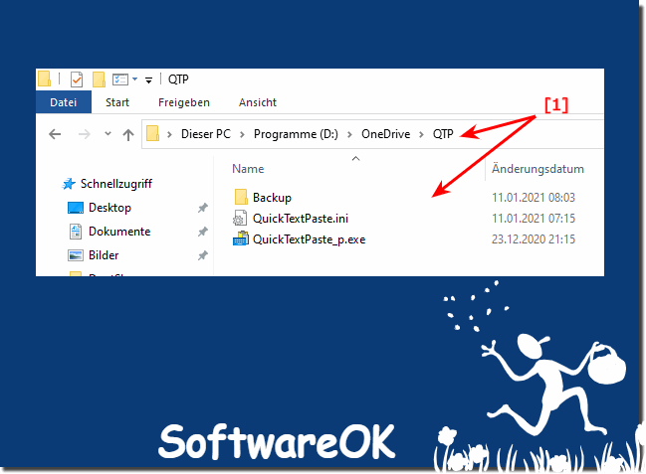This screenshot has width=646, height=474.
Task: Select Dokumente in the navigation pane
Action: click(x=119, y=232)
